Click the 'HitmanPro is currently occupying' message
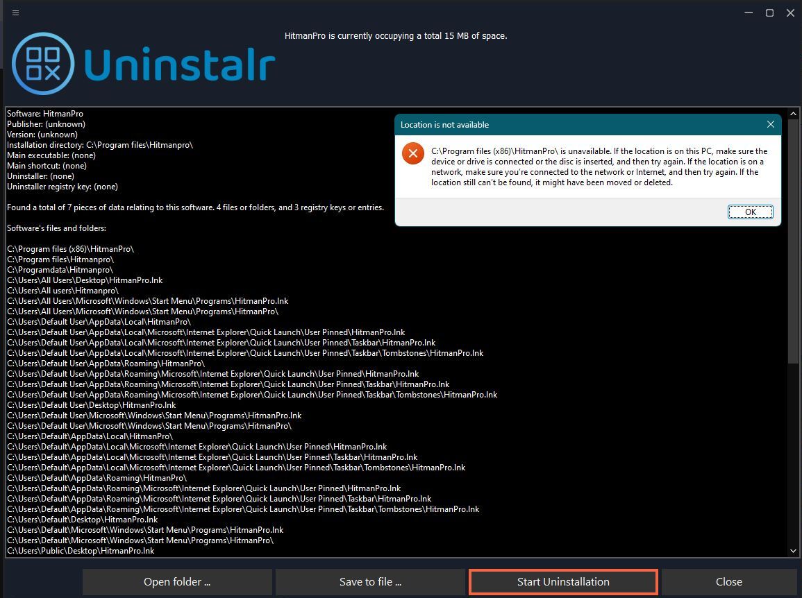The width and height of the screenshot is (802, 598). tap(396, 36)
